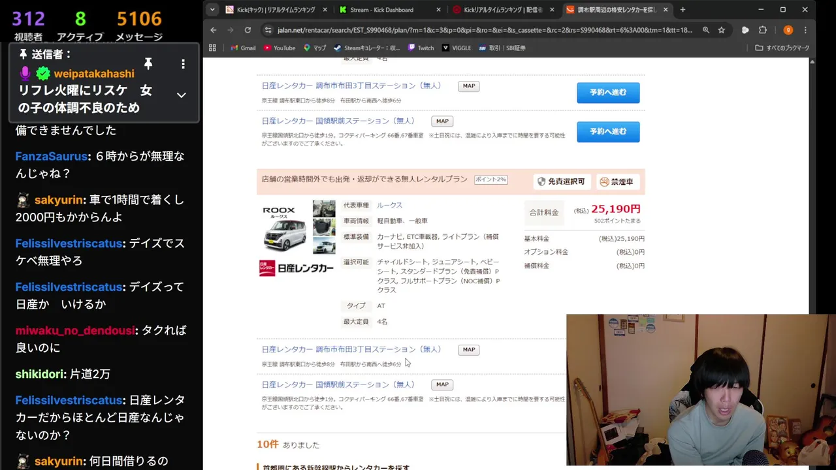836x470 pixels.
Task: Switch to the Stream - Kick Dashboard tab
Action: coord(389,10)
